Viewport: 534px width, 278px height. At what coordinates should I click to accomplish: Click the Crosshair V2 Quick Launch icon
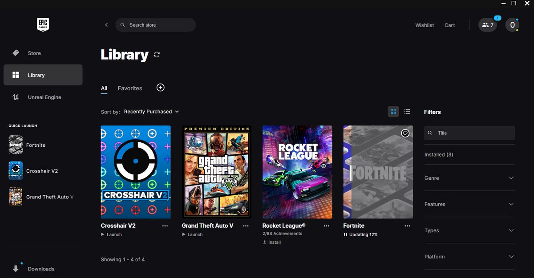(16, 171)
